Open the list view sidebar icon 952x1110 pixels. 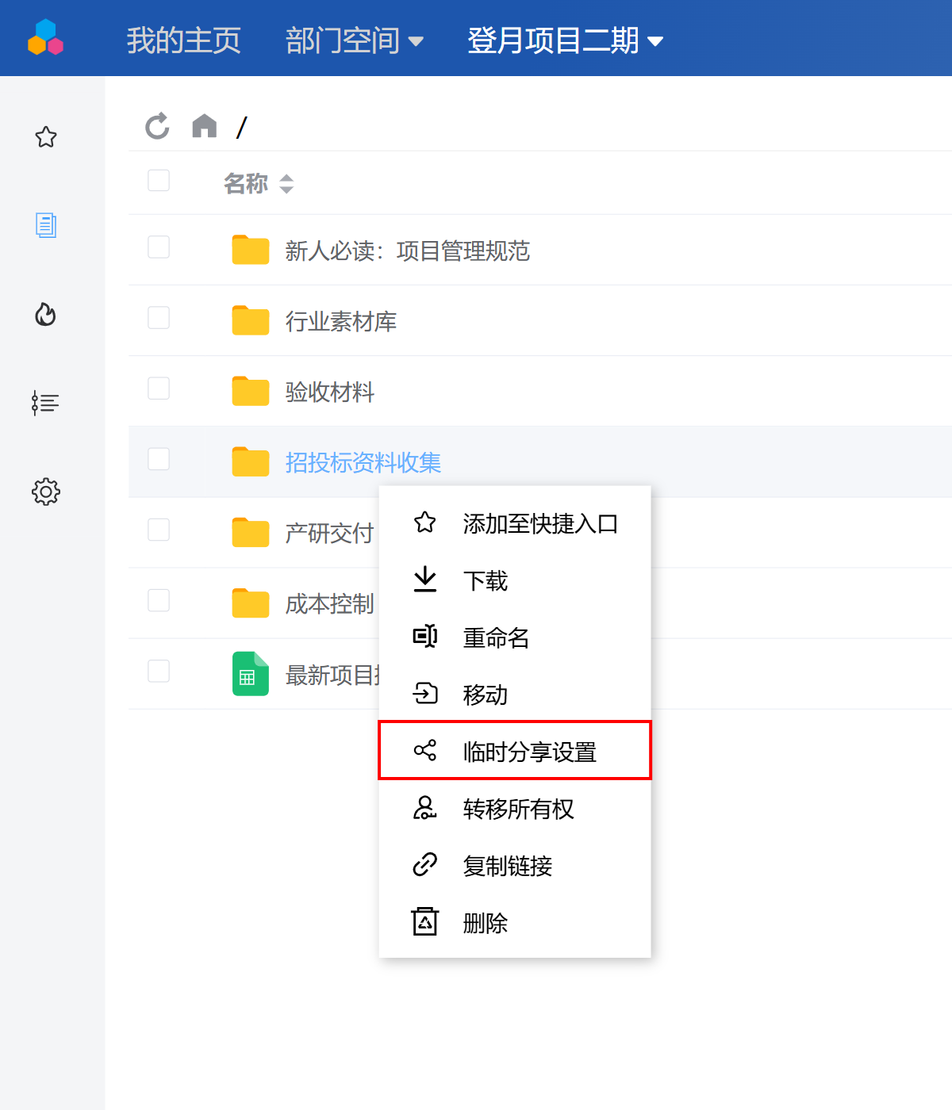tap(45, 404)
